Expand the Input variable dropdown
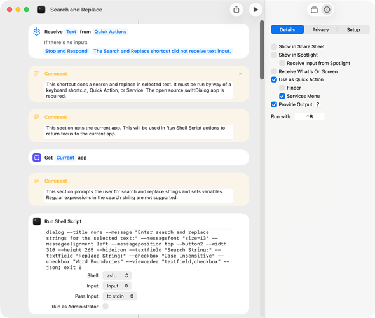The width and height of the screenshot is (375, 318). [117, 286]
